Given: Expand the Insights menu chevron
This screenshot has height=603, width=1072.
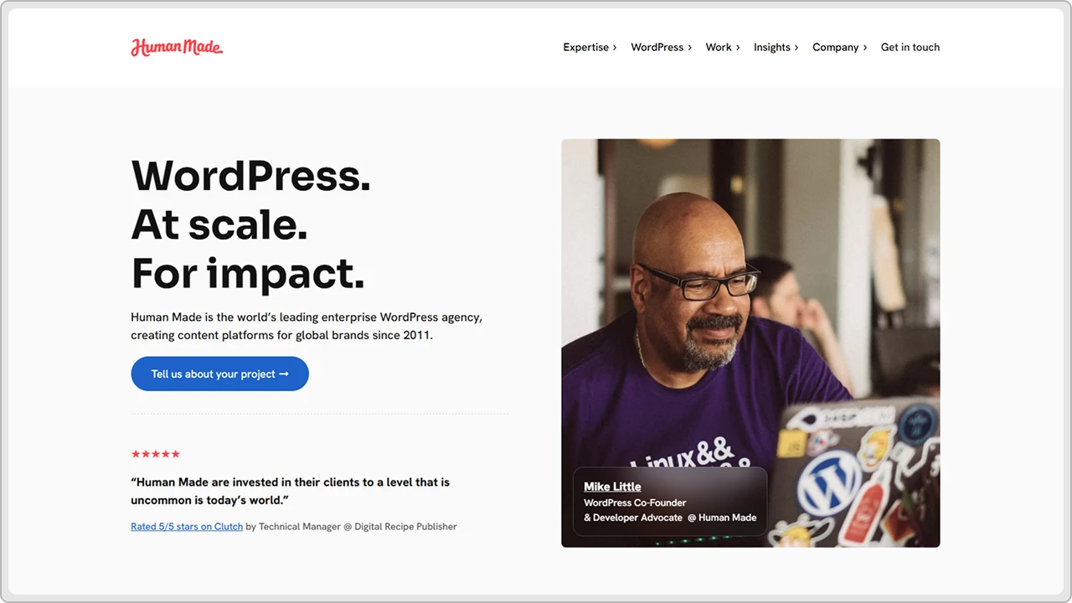Looking at the screenshot, I should (x=796, y=48).
